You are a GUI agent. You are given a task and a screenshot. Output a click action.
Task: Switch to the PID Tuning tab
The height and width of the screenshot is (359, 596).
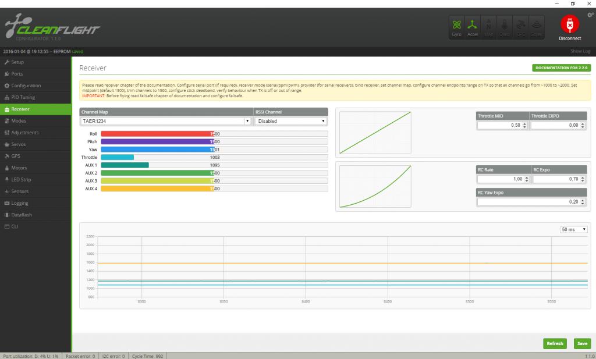[x=23, y=97]
